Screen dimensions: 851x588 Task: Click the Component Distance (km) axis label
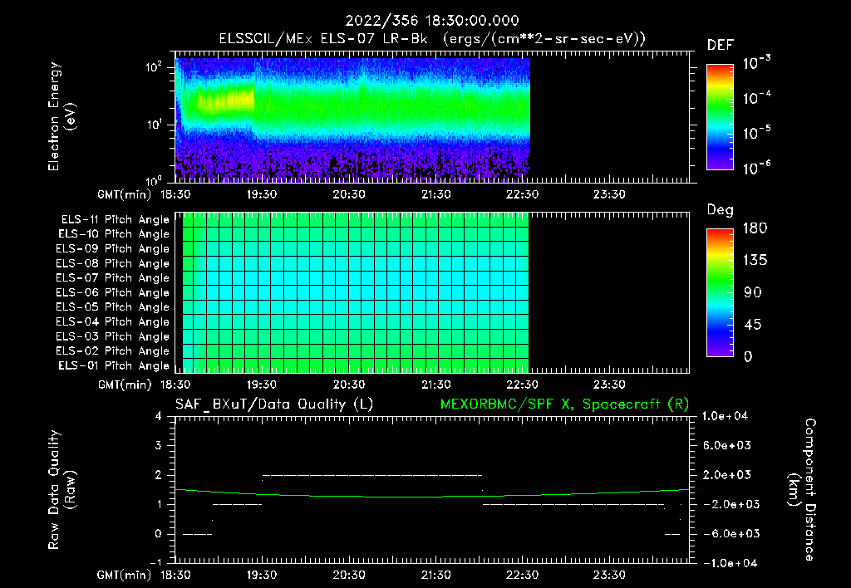pyautogui.click(x=802, y=490)
